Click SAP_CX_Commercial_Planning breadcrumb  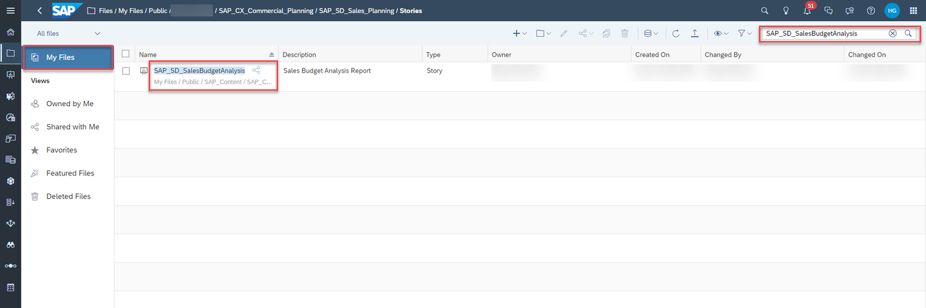266,11
